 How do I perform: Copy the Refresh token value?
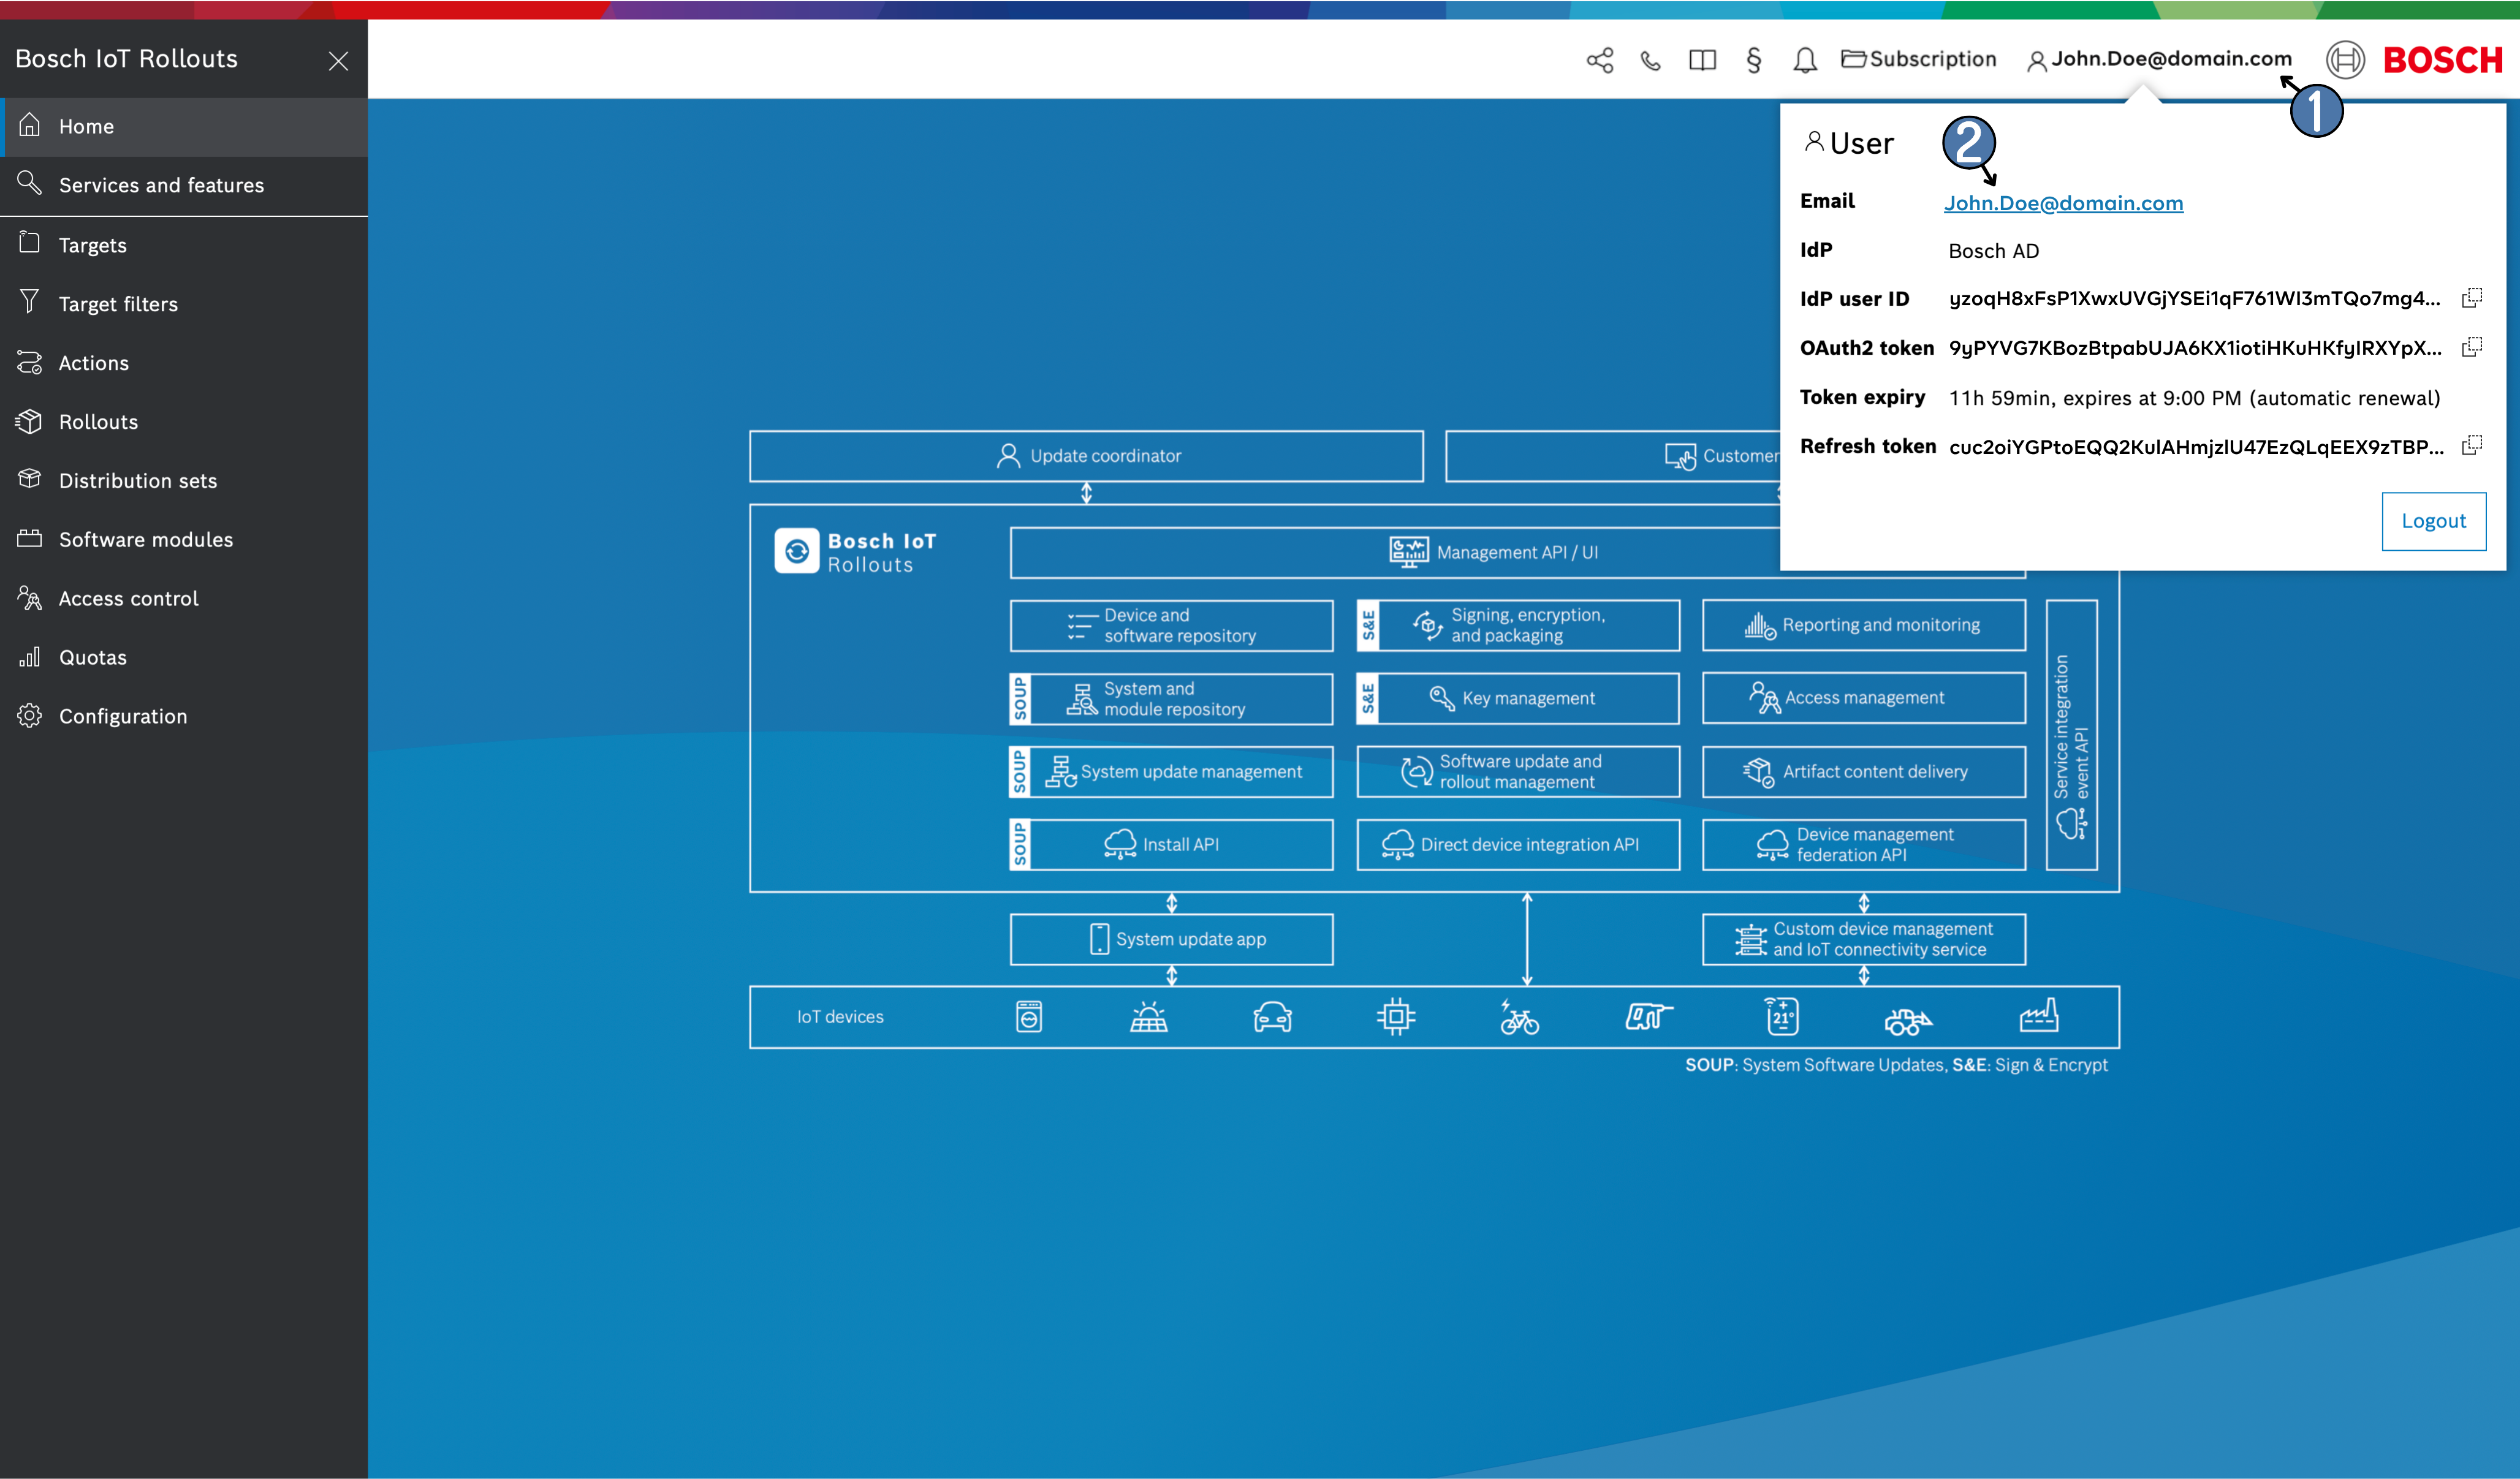pyautogui.click(x=2471, y=445)
